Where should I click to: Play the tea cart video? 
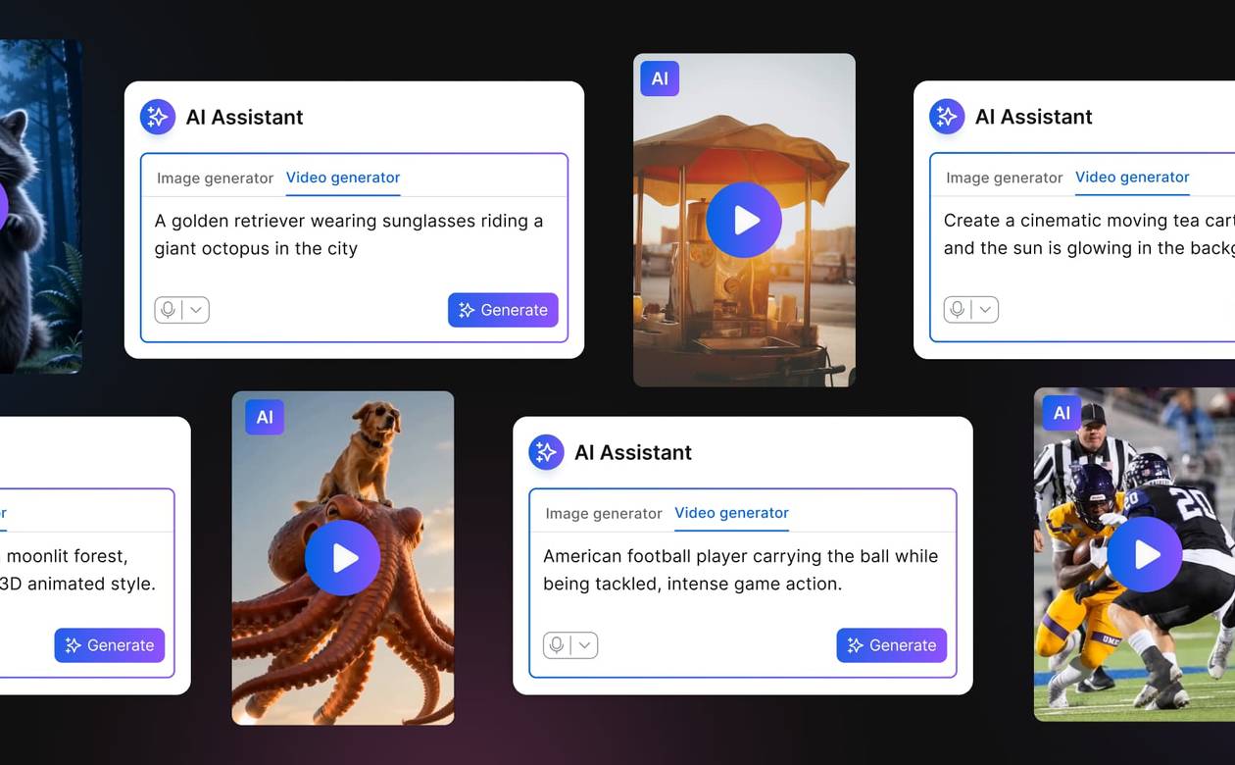click(744, 220)
